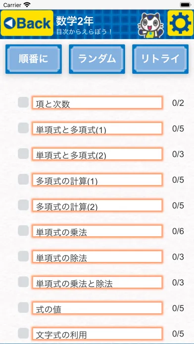The width and height of the screenshot is (194, 344).
Task: Open the 多項式の計算(1) topic entry
Action: (97, 180)
